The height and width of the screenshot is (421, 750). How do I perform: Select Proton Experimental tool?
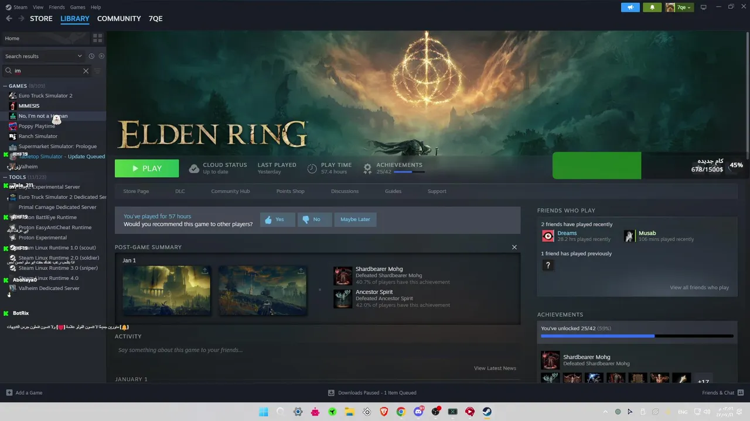coord(42,237)
